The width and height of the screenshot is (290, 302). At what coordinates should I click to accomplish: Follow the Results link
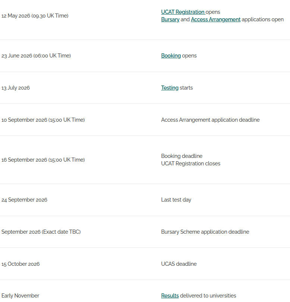tap(170, 296)
